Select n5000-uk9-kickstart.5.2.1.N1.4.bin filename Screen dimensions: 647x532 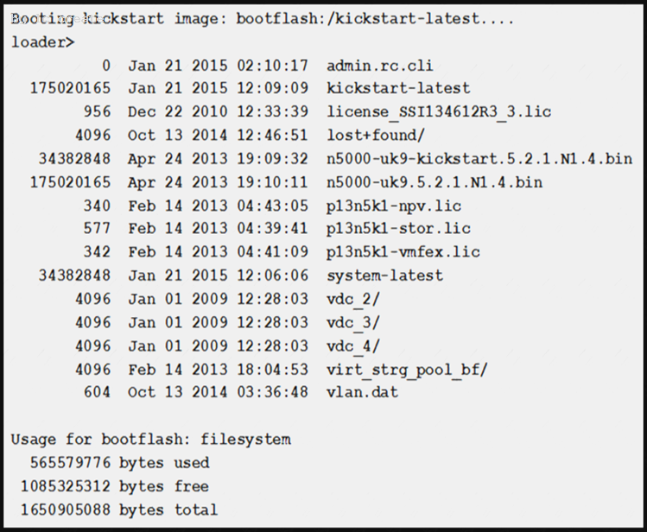tap(479, 159)
